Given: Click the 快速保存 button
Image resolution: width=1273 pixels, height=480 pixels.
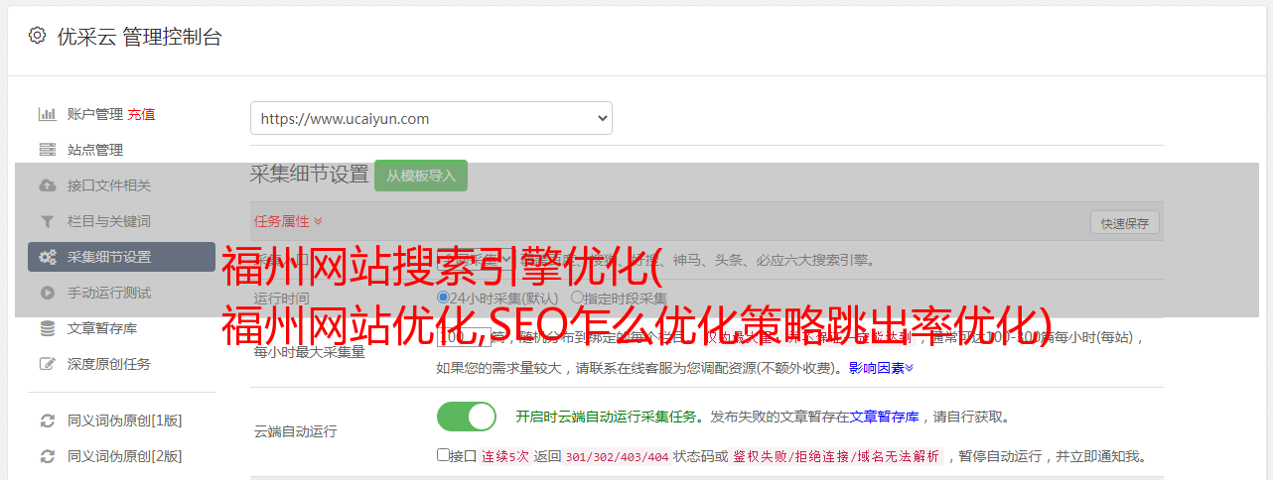Looking at the screenshot, I should coord(1125,223).
